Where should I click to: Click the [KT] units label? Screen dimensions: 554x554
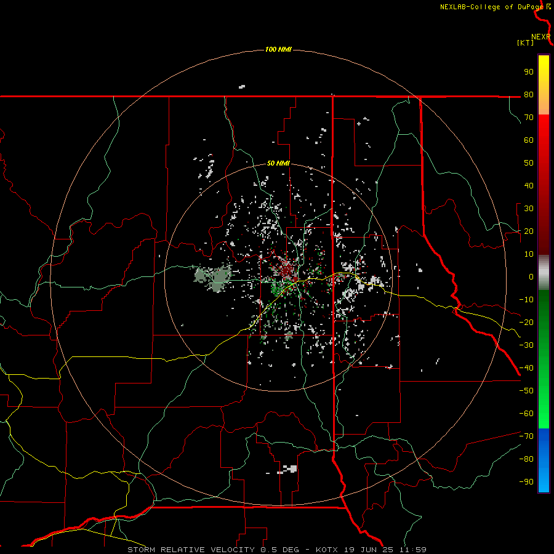click(526, 42)
